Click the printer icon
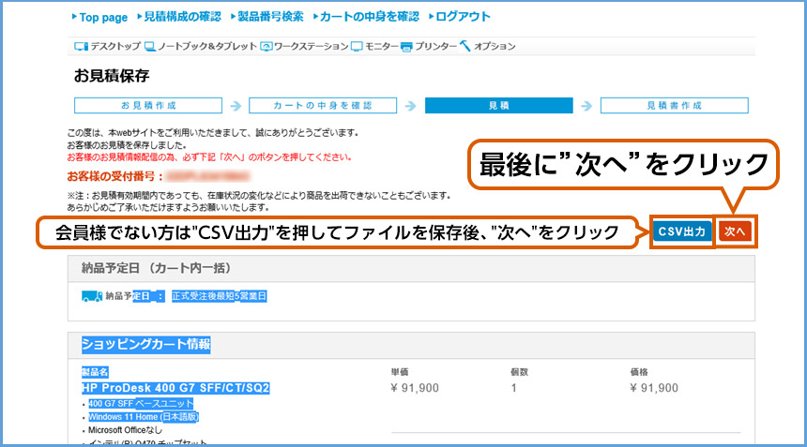 click(x=406, y=47)
